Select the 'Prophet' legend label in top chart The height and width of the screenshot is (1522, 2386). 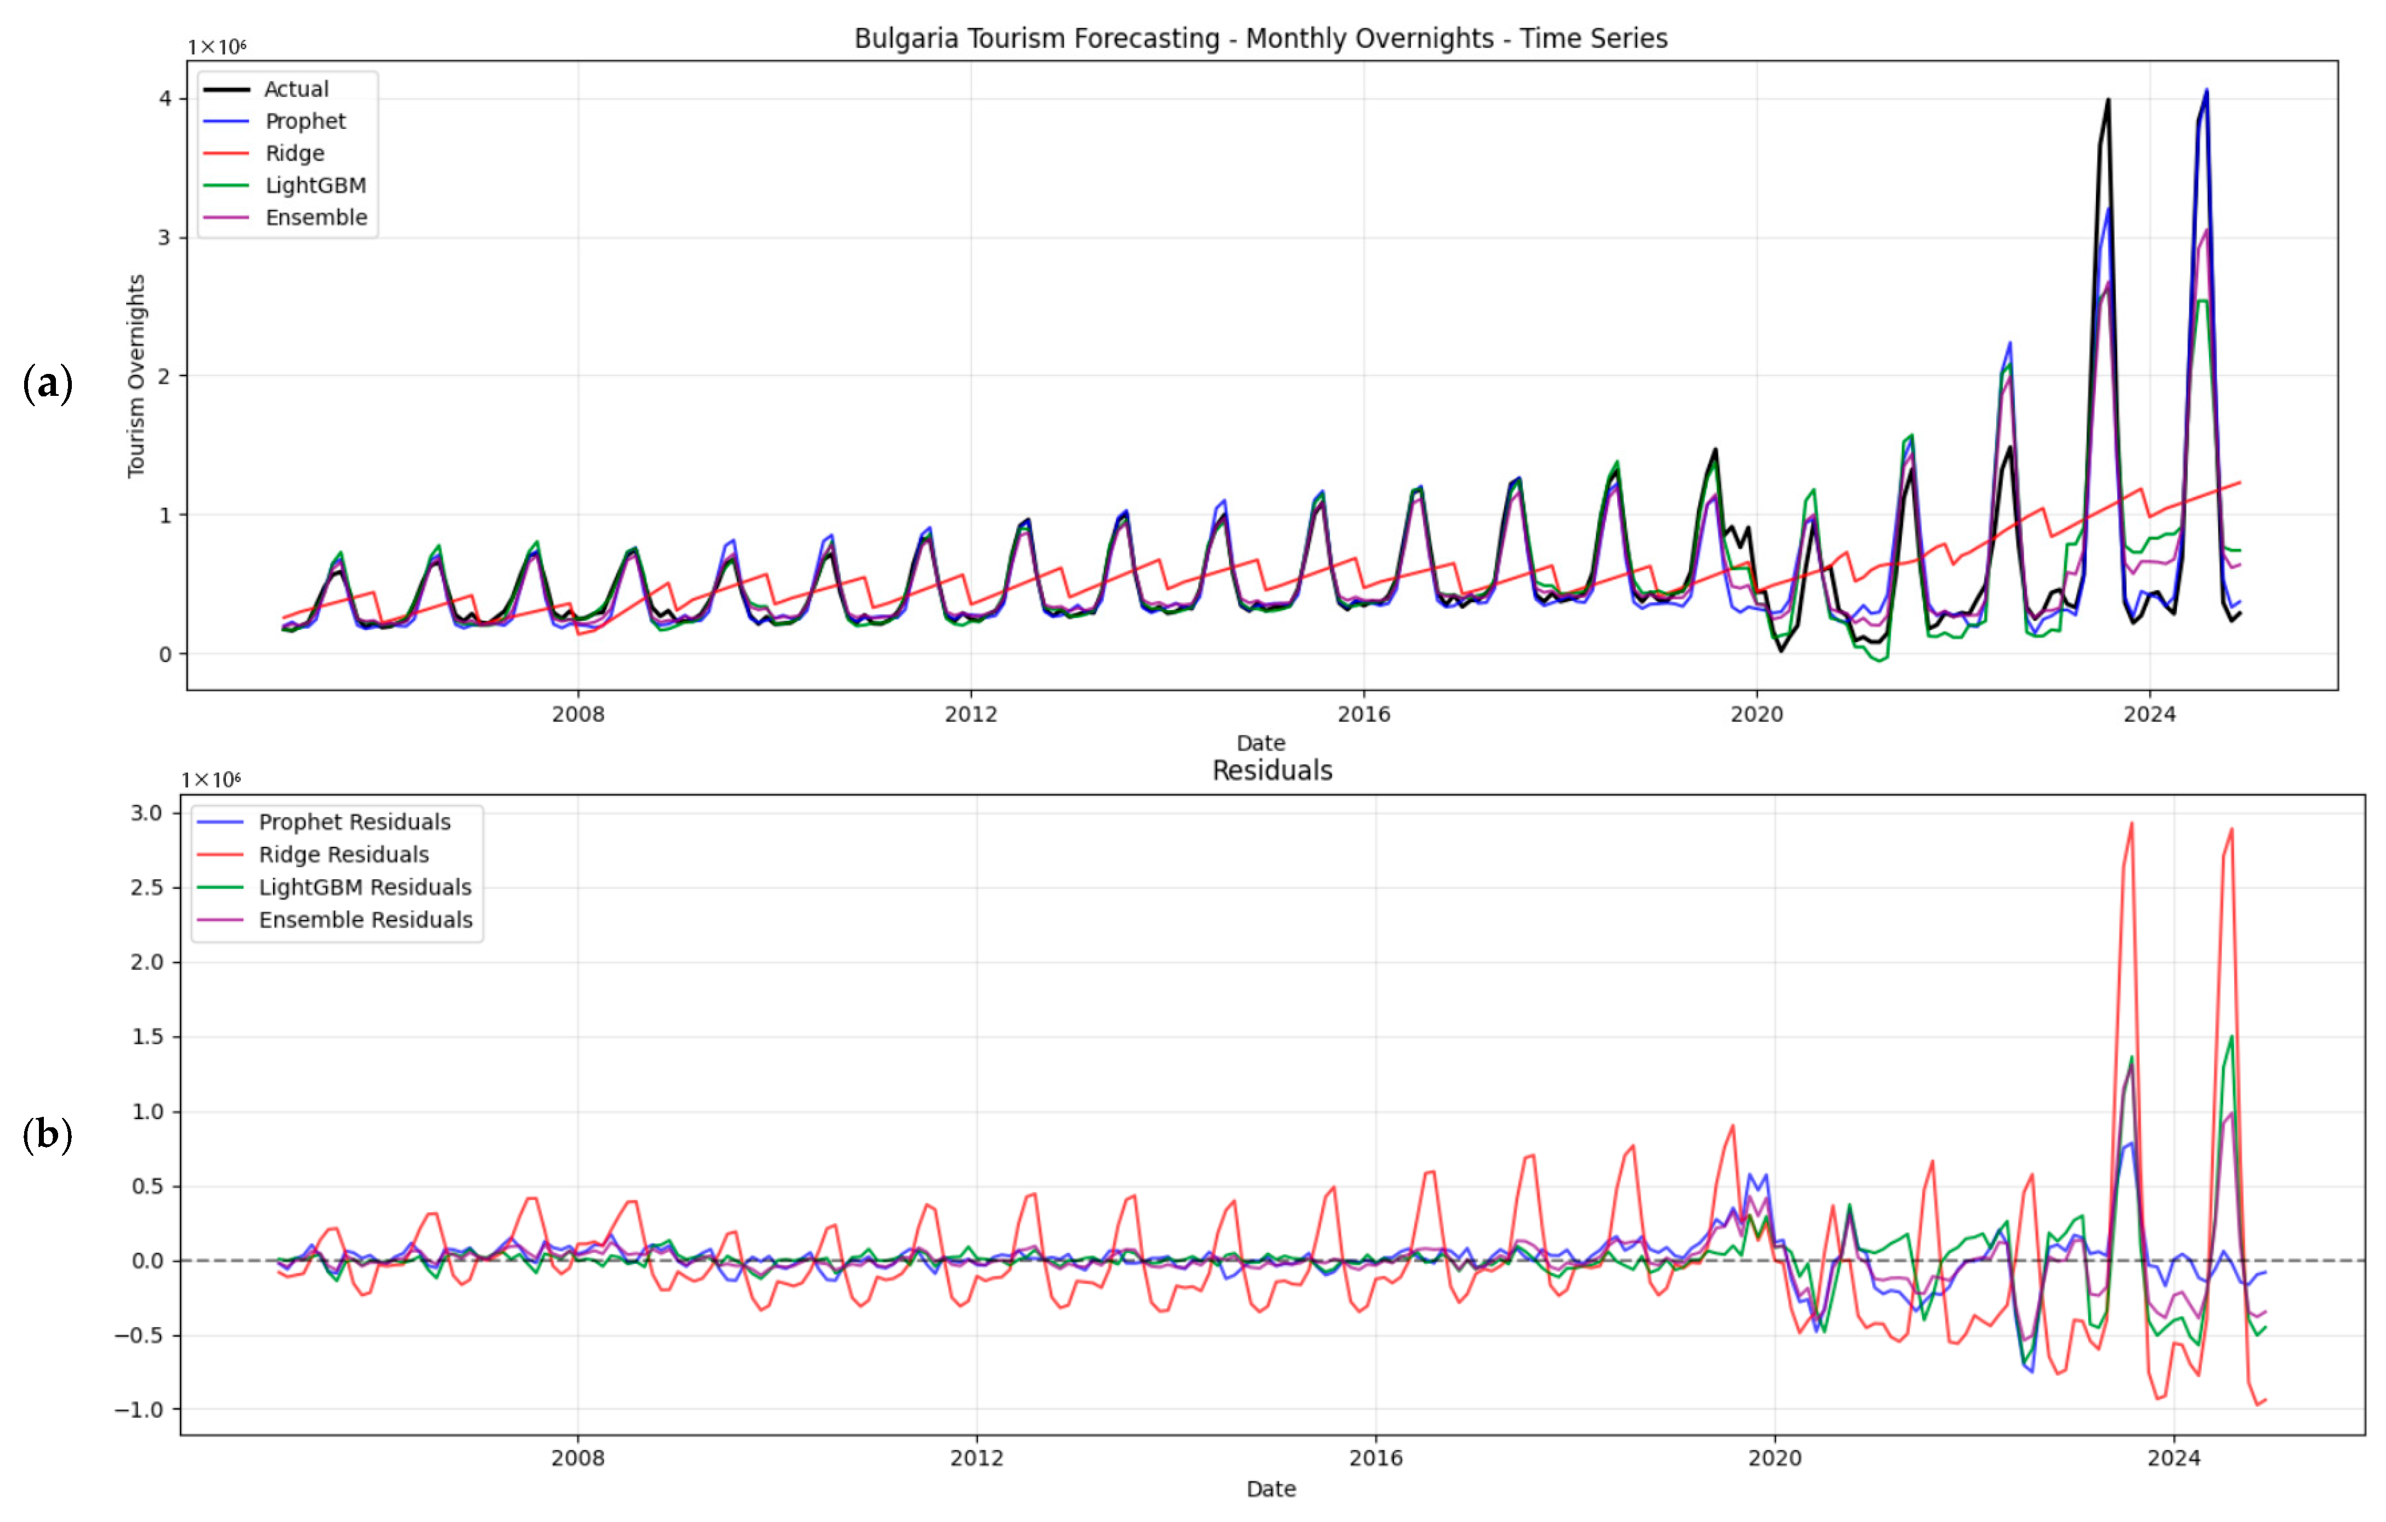click(305, 121)
